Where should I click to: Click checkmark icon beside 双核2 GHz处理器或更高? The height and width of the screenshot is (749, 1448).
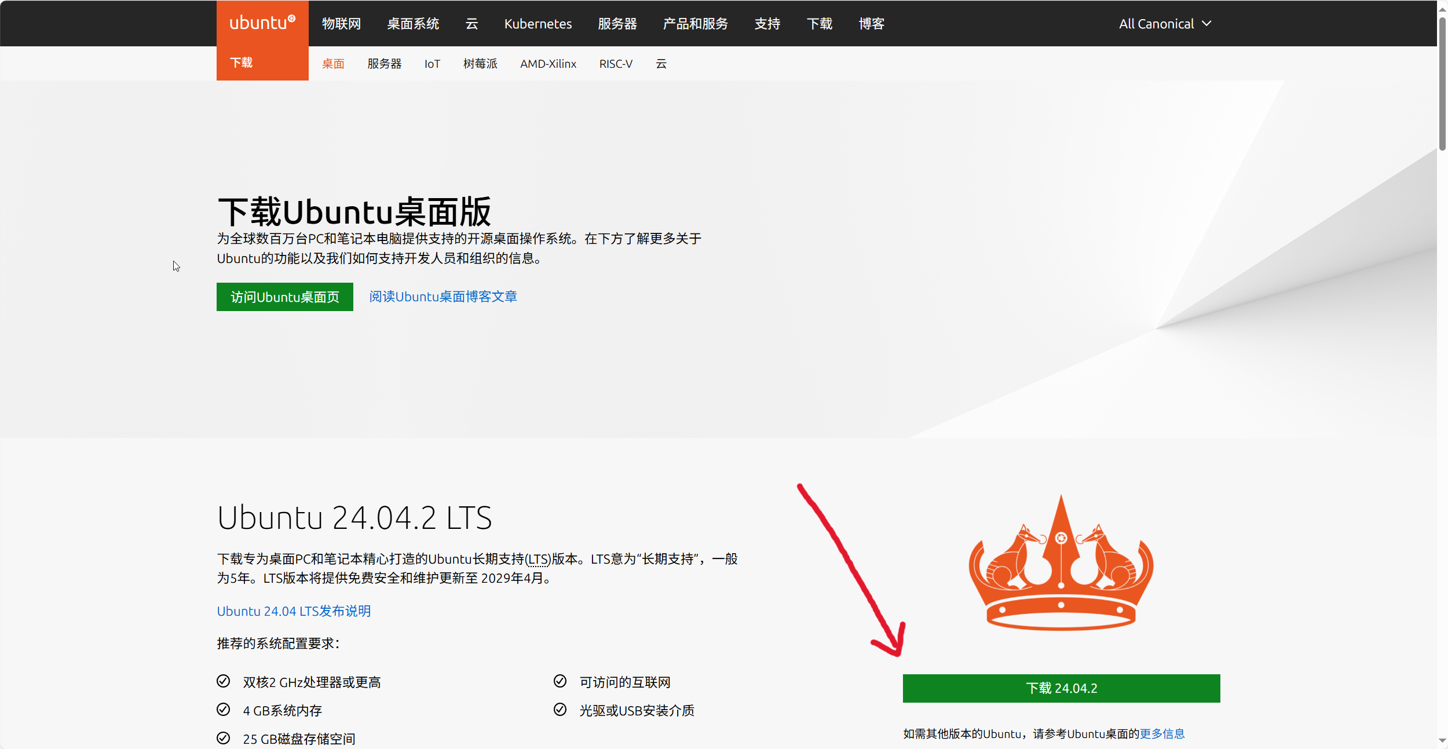pyautogui.click(x=224, y=681)
